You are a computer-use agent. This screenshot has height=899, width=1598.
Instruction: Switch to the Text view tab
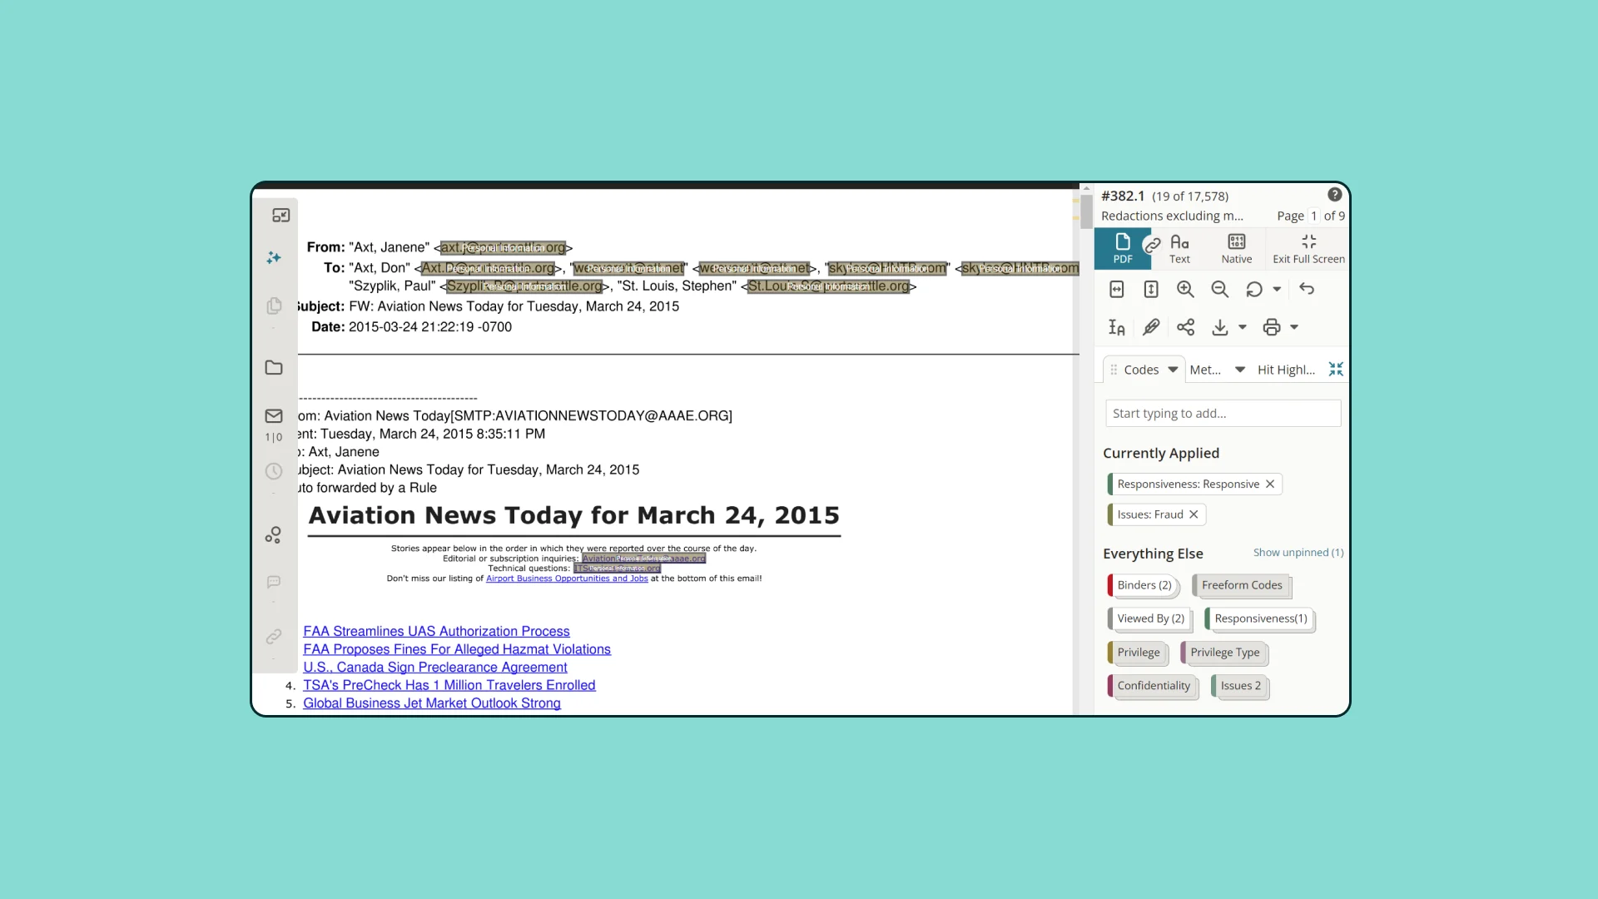pos(1179,248)
